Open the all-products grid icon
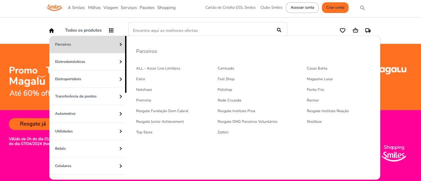 coord(111,30)
